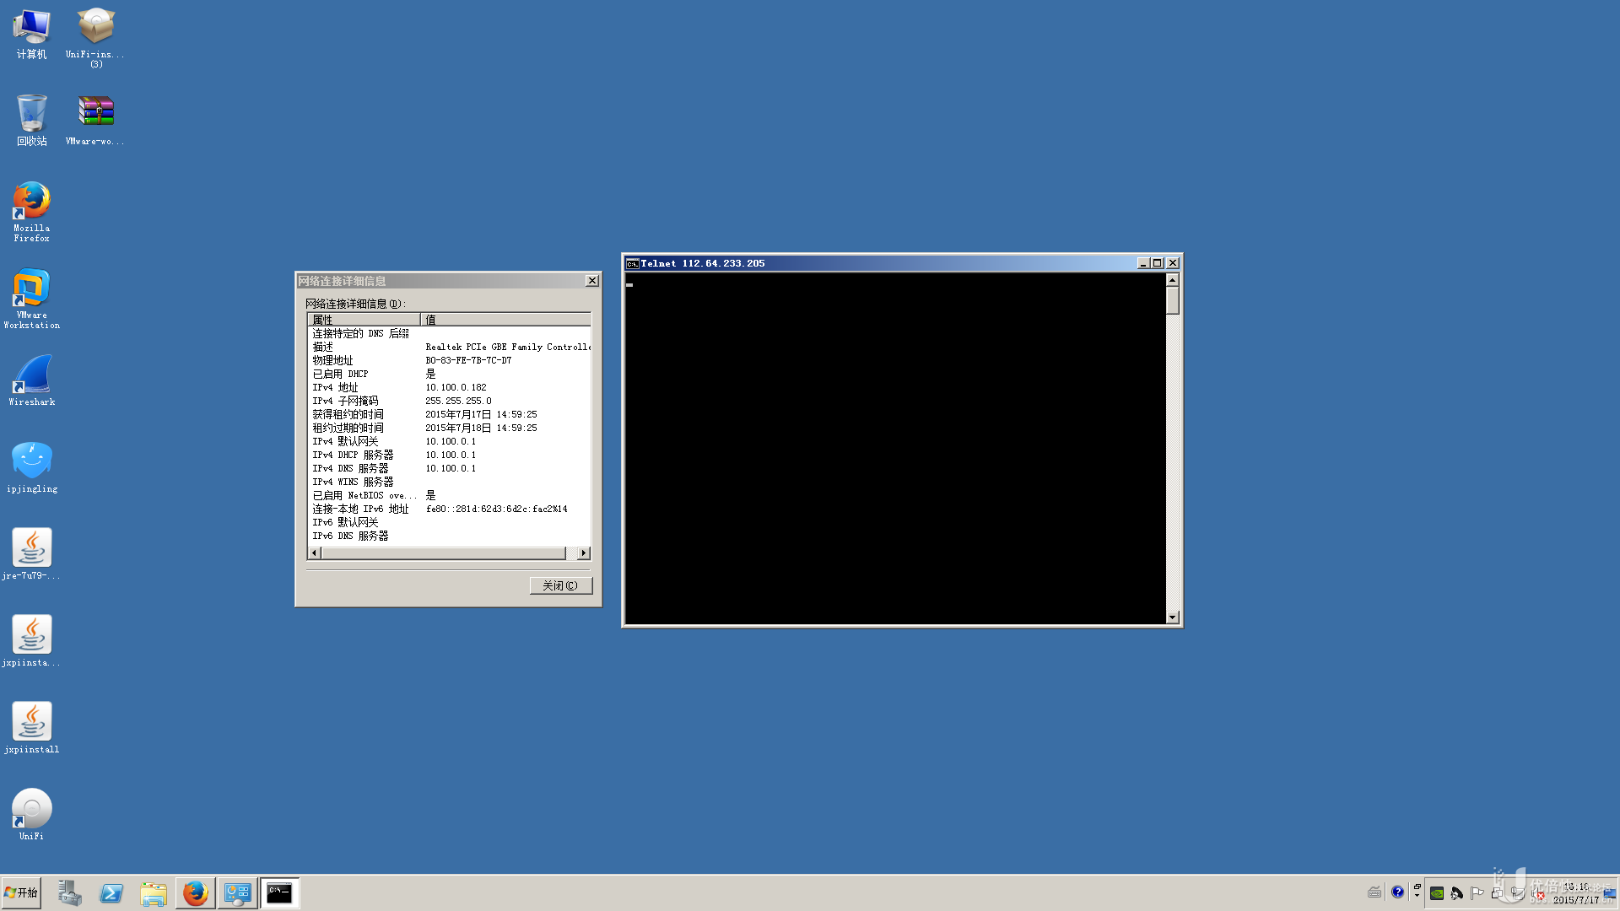Select the VMware Workstation desktop shortcut
The height and width of the screenshot is (911, 1620).
pyautogui.click(x=31, y=299)
